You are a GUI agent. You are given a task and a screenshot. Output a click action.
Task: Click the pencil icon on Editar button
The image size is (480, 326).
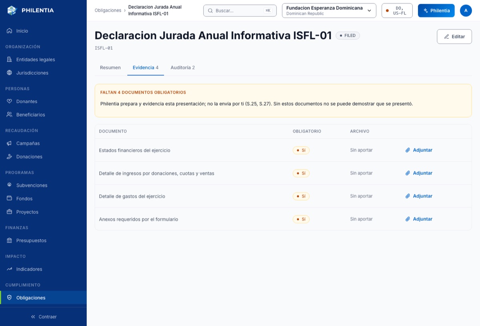447,36
